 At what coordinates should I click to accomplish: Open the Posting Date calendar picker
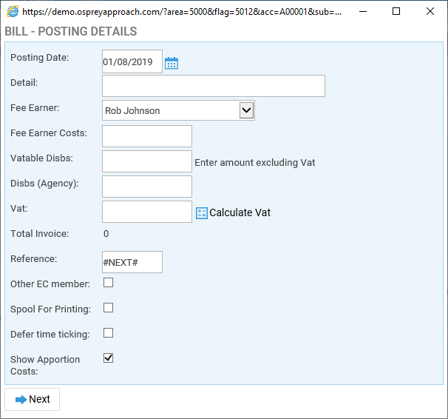point(172,63)
